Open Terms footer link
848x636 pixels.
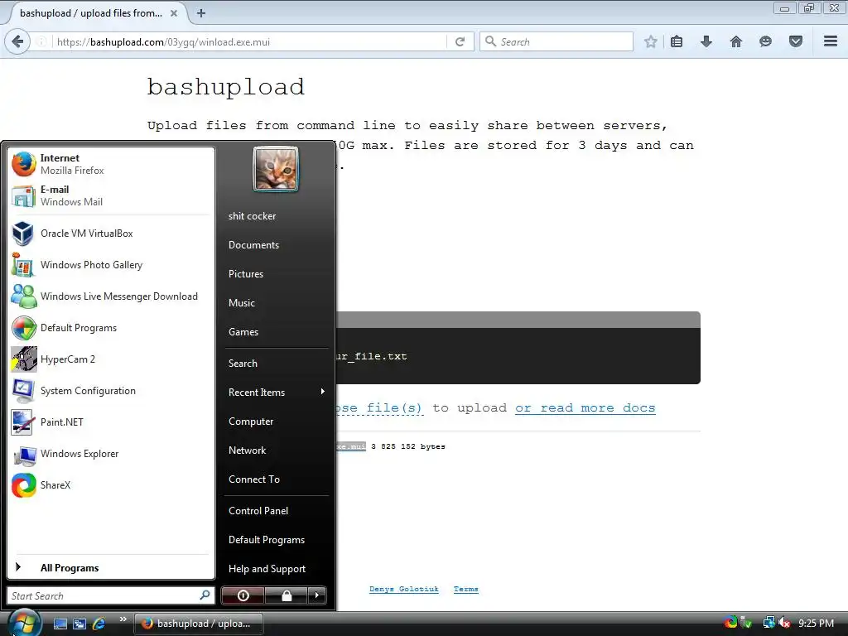pos(466,589)
